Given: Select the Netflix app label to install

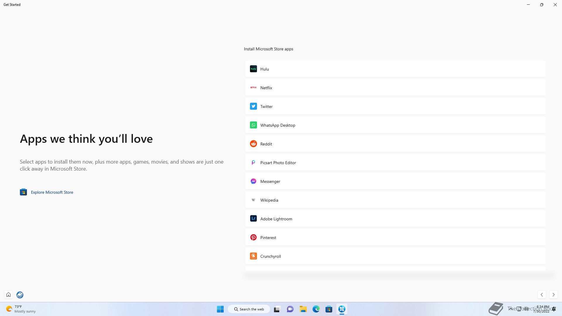Looking at the screenshot, I should tap(266, 88).
